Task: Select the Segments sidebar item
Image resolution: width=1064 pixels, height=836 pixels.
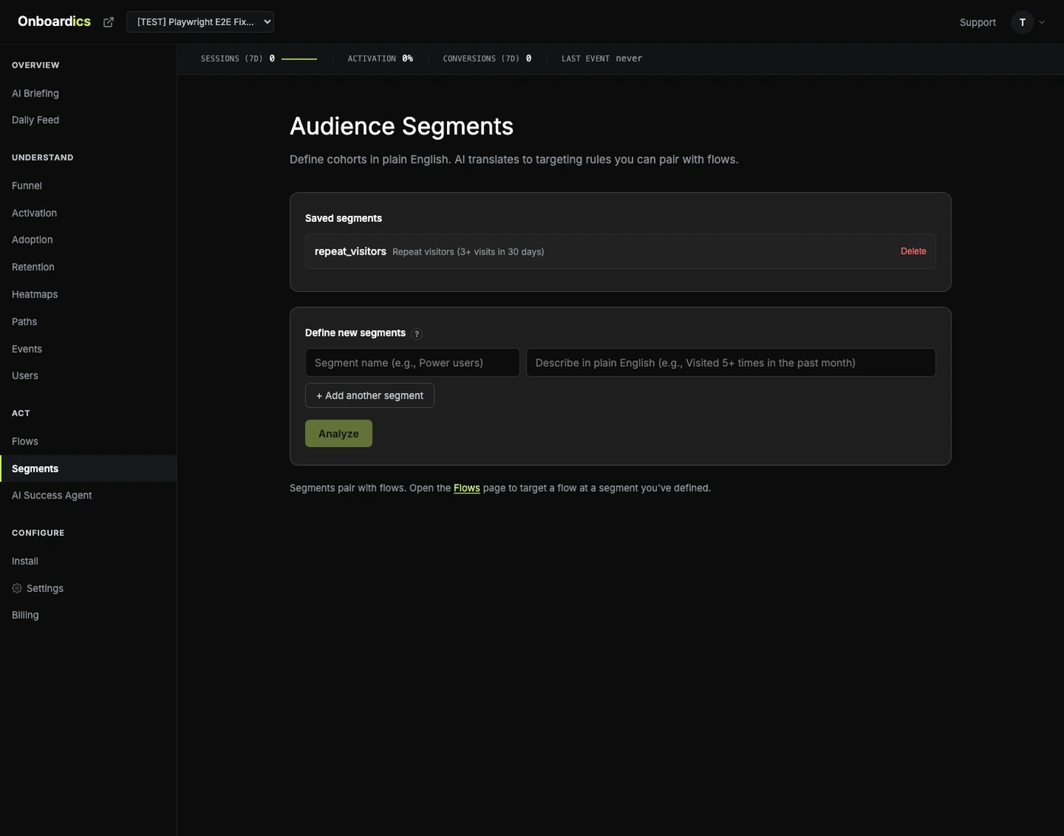Action: 88,469
